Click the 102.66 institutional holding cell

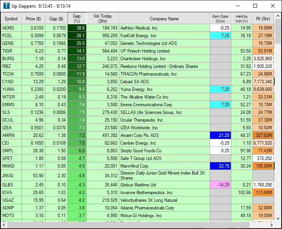click(242, 193)
